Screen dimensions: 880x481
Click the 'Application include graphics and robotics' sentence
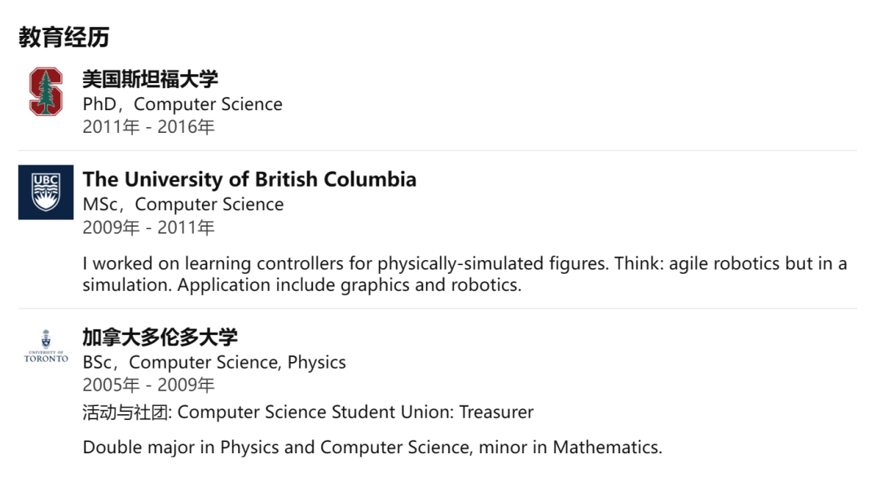click(349, 285)
